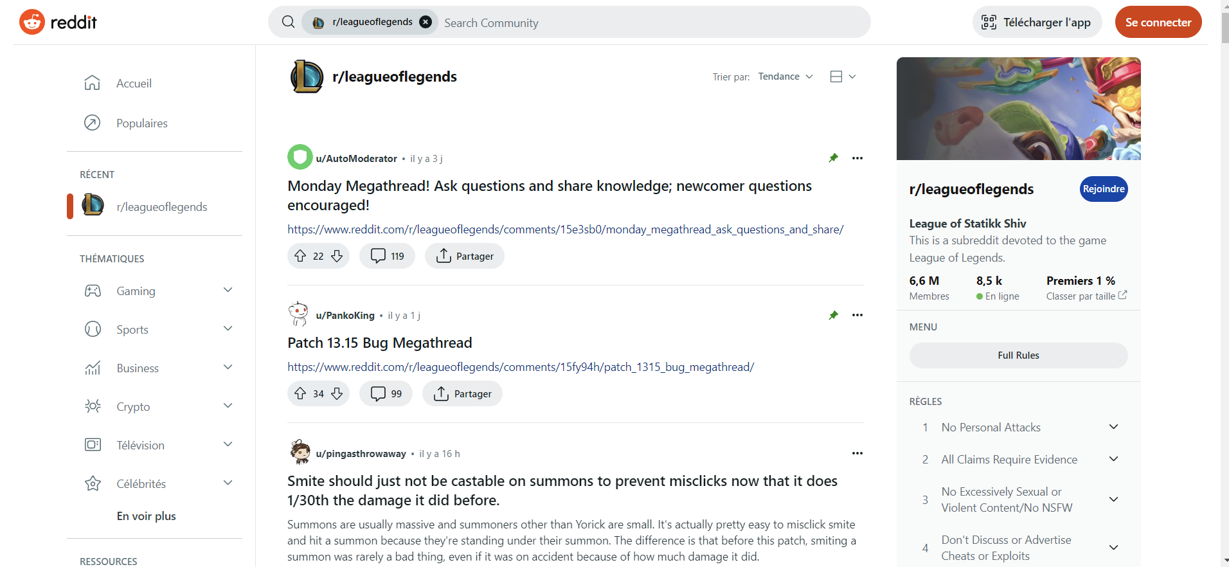
Task: Open u/pingasthrowaway profile link
Action: pyautogui.click(x=361, y=453)
